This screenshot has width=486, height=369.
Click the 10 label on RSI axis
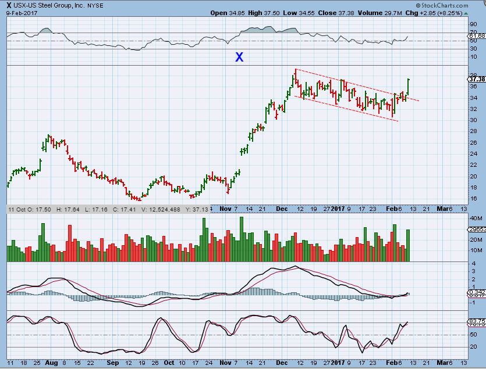click(x=473, y=56)
